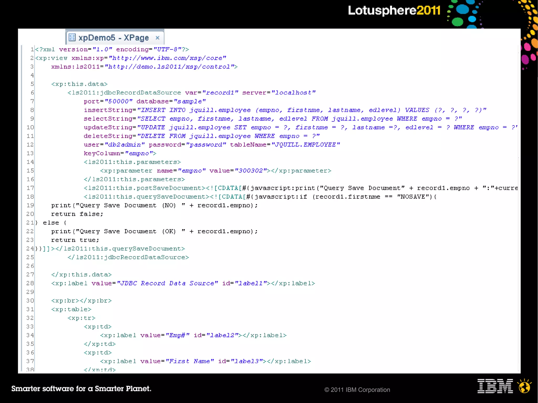Viewport: 538px width, 403px height.
Task: Click the © 2011 IBM Corporation text
Action: point(357,390)
